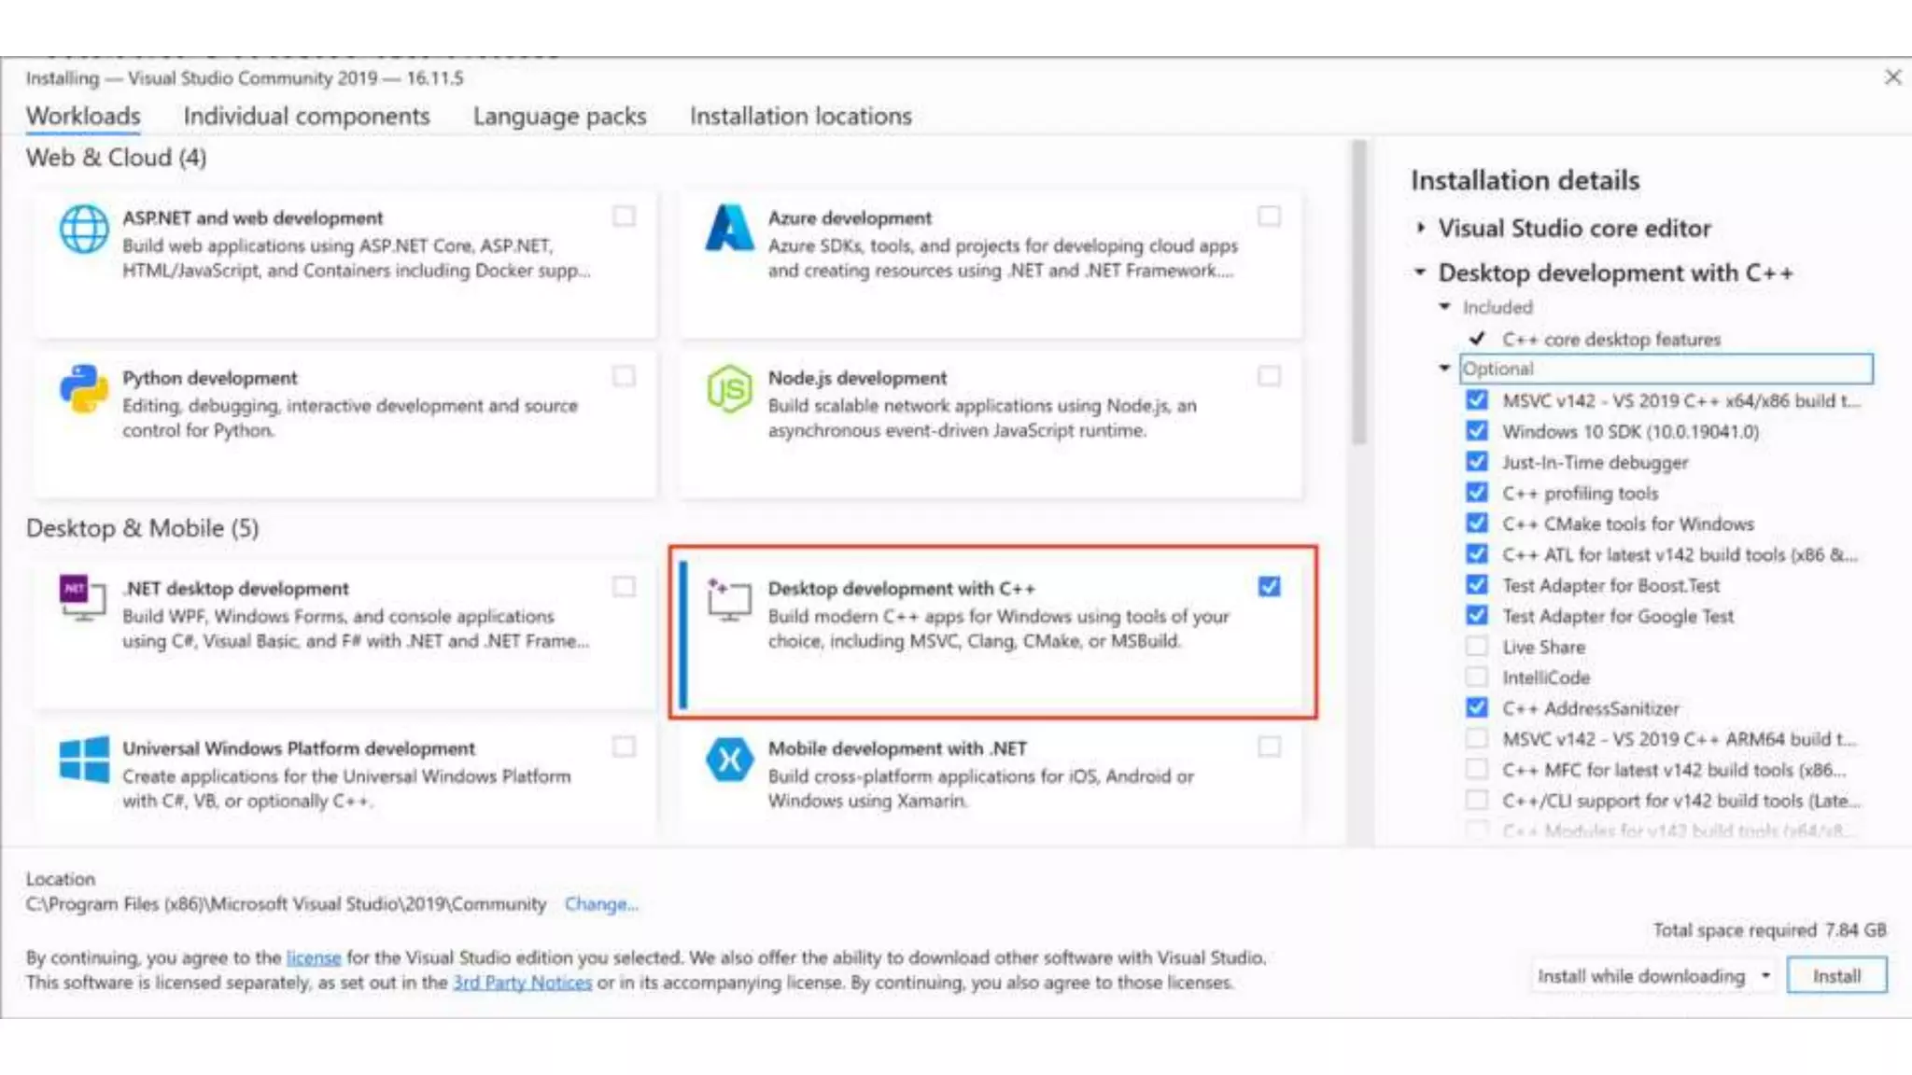Click the Python development snake icon
Image resolution: width=1912 pixels, height=1075 pixels.
(84, 389)
